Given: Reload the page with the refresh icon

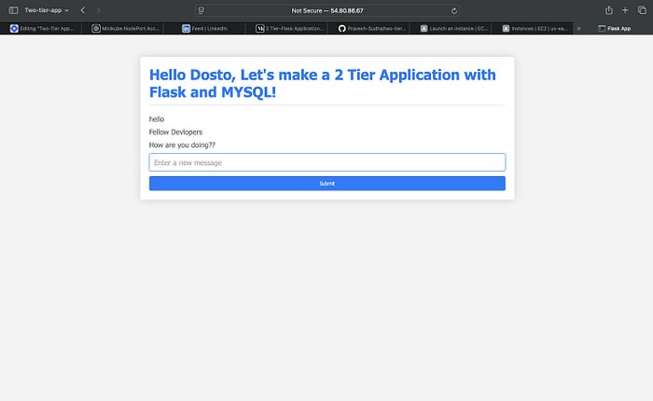Looking at the screenshot, I should coord(454,11).
